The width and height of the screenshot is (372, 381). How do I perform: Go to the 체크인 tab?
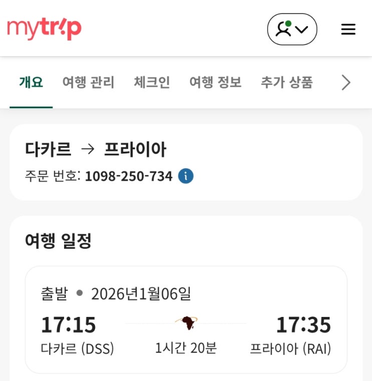point(152,83)
